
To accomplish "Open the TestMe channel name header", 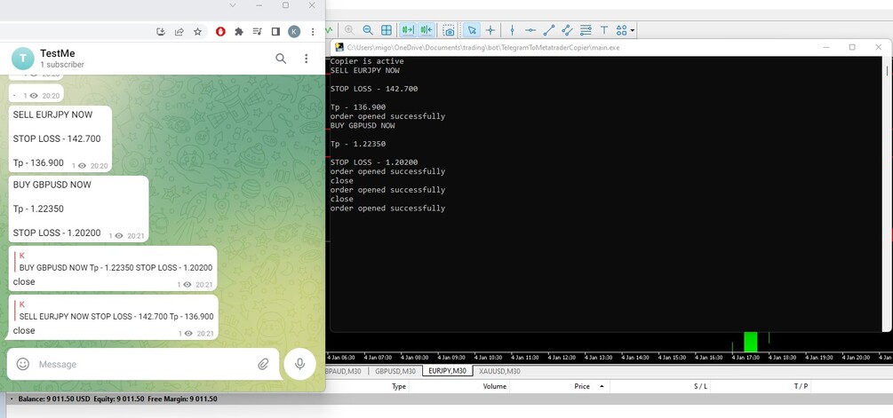I will (x=58, y=53).
